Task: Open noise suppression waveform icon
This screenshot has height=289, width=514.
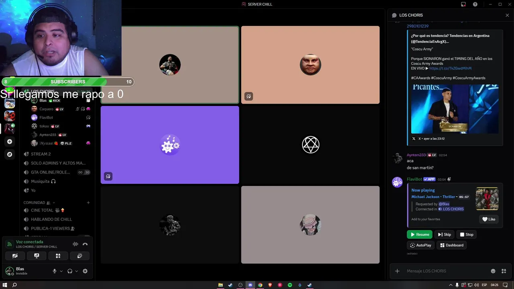Action: click(75, 244)
